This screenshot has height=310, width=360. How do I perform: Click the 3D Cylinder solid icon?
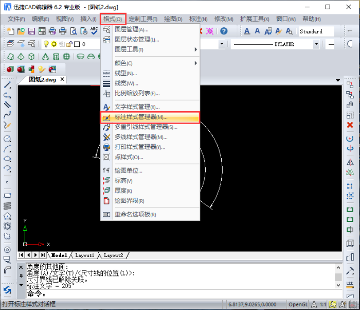click(56, 56)
